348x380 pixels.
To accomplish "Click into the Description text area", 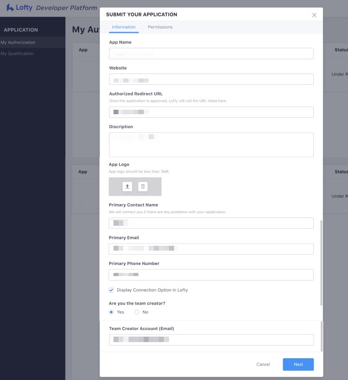I will click(211, 145).
